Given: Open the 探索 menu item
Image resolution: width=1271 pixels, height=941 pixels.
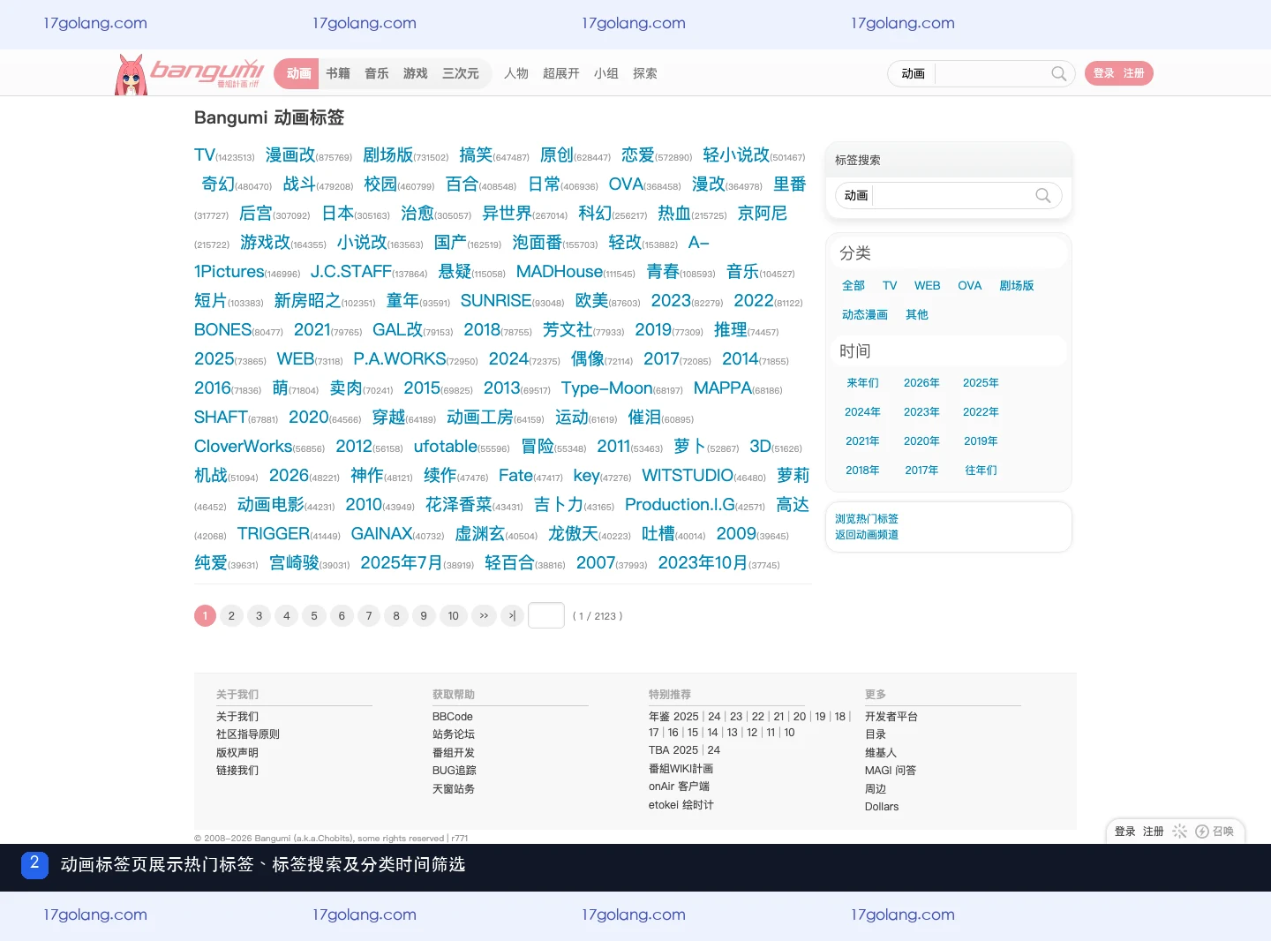Looking at the screenshot, I should click(645, 73).
